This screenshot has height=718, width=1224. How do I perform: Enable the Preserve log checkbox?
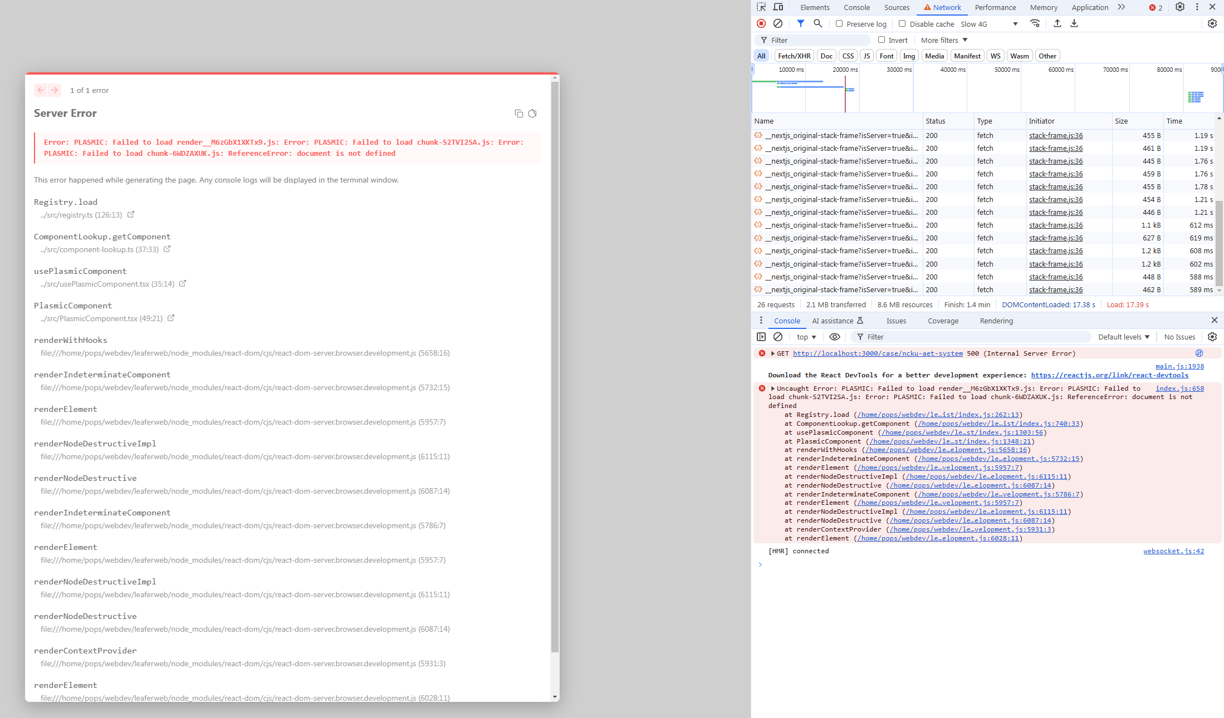[x=839, y=23]
